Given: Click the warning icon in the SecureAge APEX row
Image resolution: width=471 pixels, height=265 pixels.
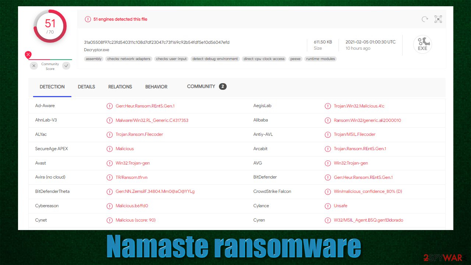Looking at the screenshot, I should coord(109,149).
